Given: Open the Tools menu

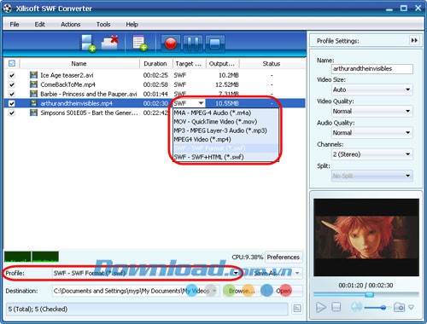Looking at the screenshot, I should coord(103,25).
